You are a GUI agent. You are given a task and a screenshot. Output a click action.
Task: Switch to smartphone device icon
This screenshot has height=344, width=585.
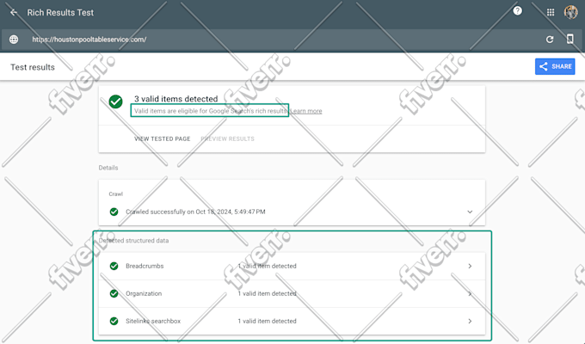(x=570, y=39)
